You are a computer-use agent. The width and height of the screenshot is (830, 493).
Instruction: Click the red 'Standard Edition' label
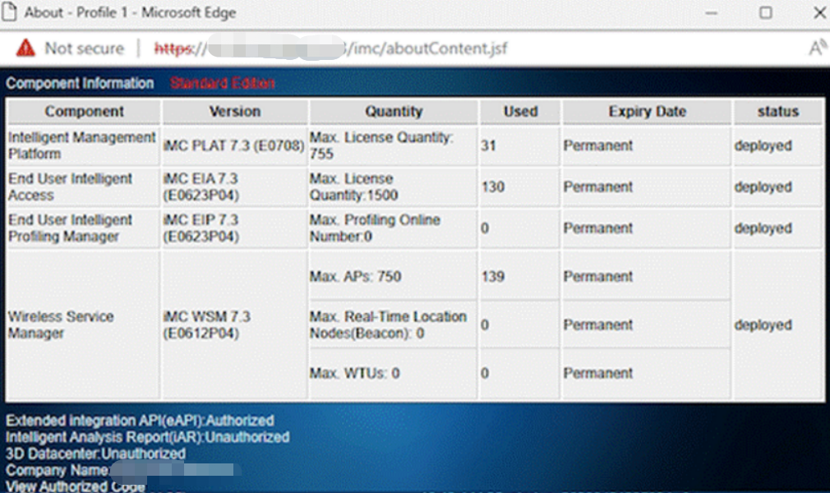tap(223, 83)
